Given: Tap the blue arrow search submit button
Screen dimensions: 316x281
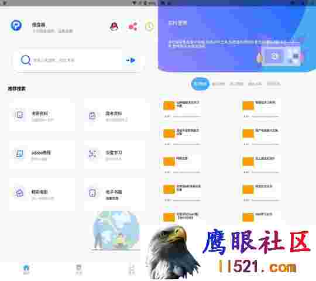Looking at the screenshot, I should pos(131,60).
